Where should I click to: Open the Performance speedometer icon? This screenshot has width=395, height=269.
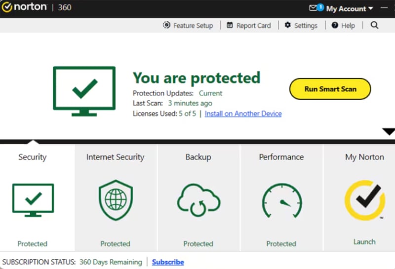point(281,201)
